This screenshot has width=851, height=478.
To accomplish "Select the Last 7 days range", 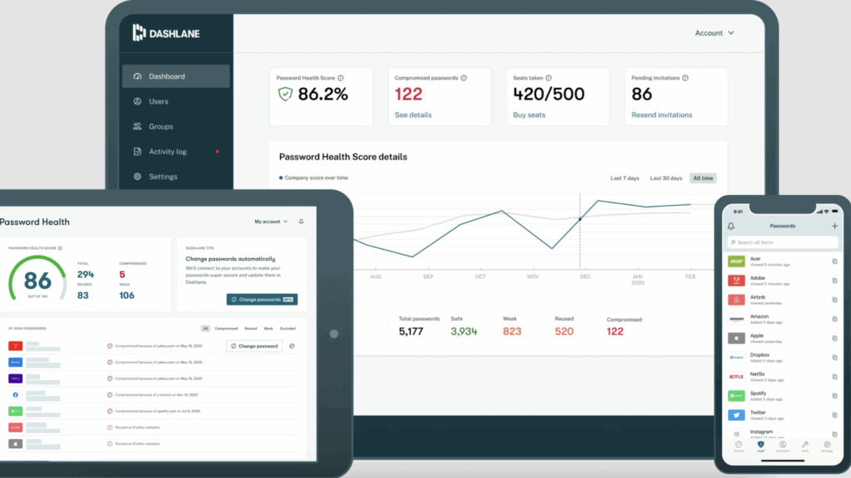I will click(625, 178).
